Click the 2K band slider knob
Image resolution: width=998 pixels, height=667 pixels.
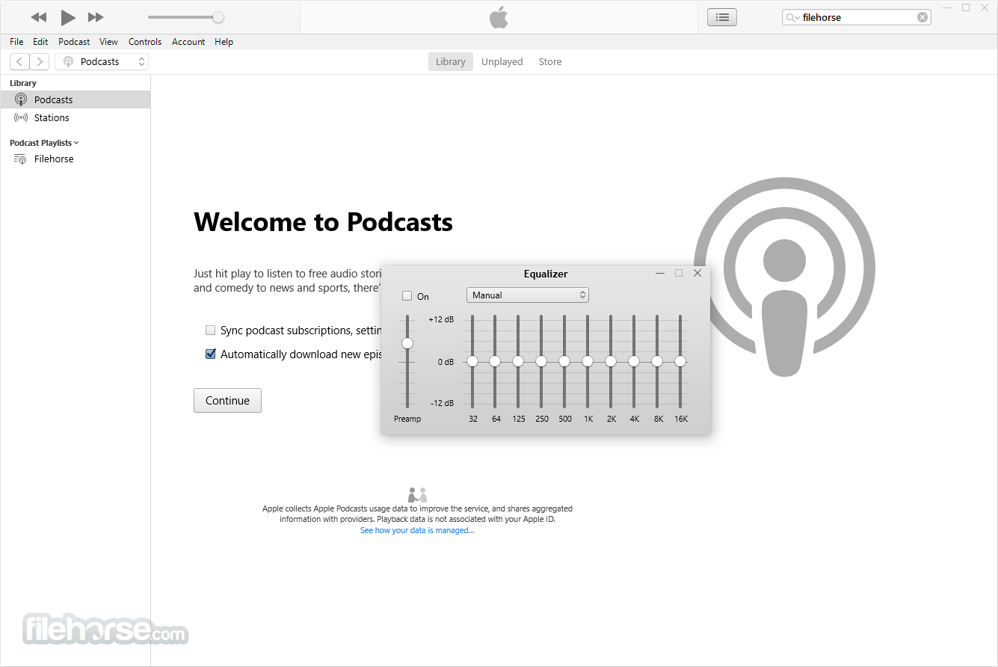[x=611, y=361]
